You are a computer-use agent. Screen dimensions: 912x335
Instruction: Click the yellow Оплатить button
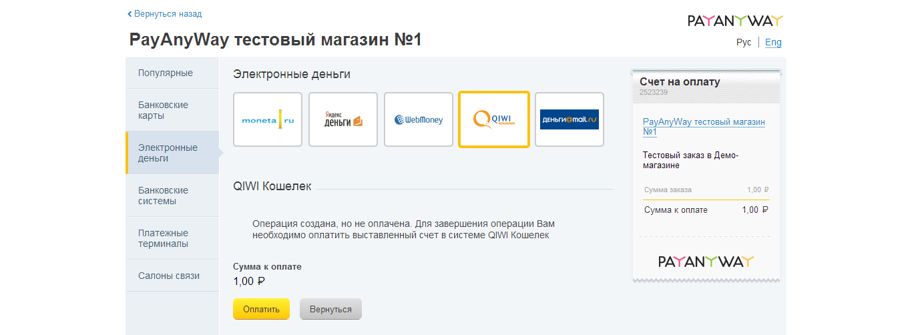[261, 310]
